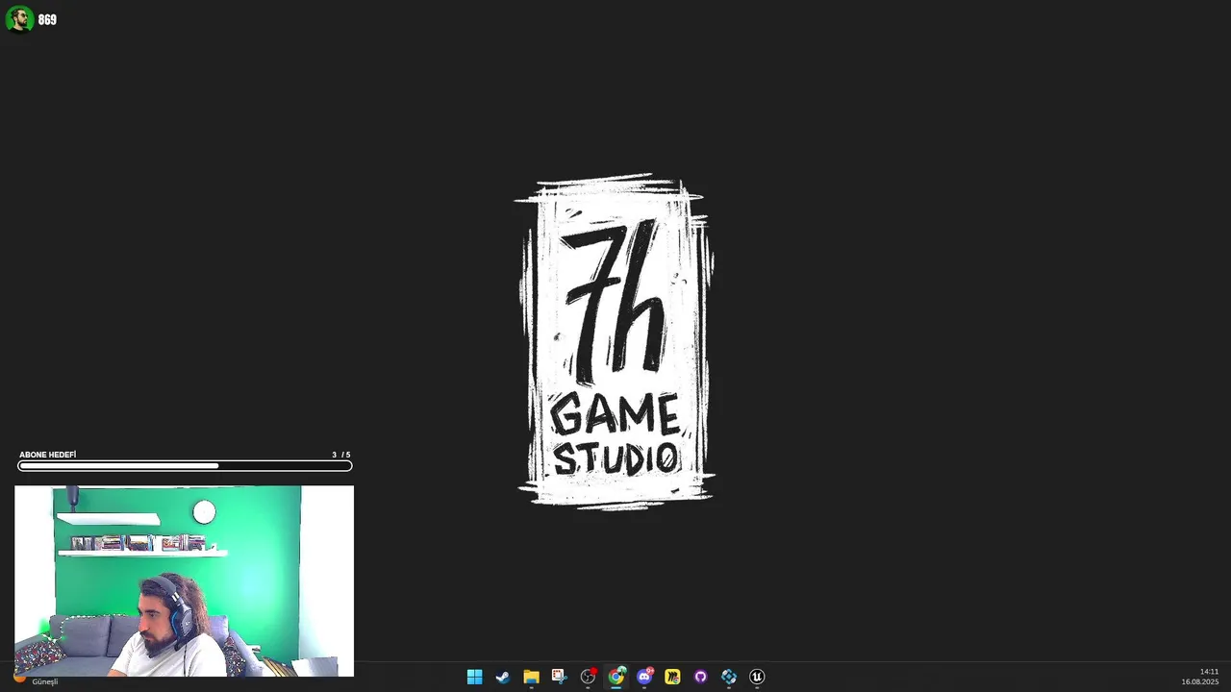Switch to OBS Studio in taskbar

point(588,677)
